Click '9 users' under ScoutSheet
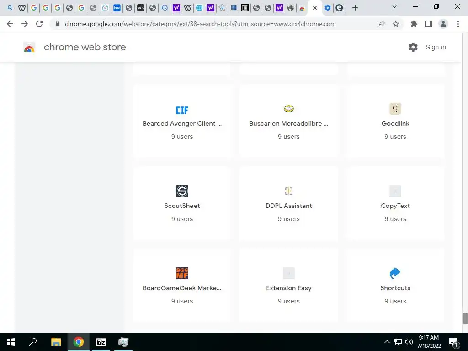Image resolution: width=468 pixels, height=351 pixels. click(182, 219)
